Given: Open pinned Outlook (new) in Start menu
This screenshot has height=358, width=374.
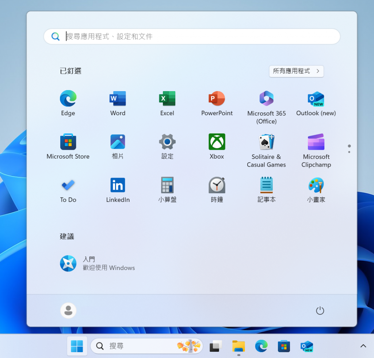Looking at the screenshot, I should [316, 103].
